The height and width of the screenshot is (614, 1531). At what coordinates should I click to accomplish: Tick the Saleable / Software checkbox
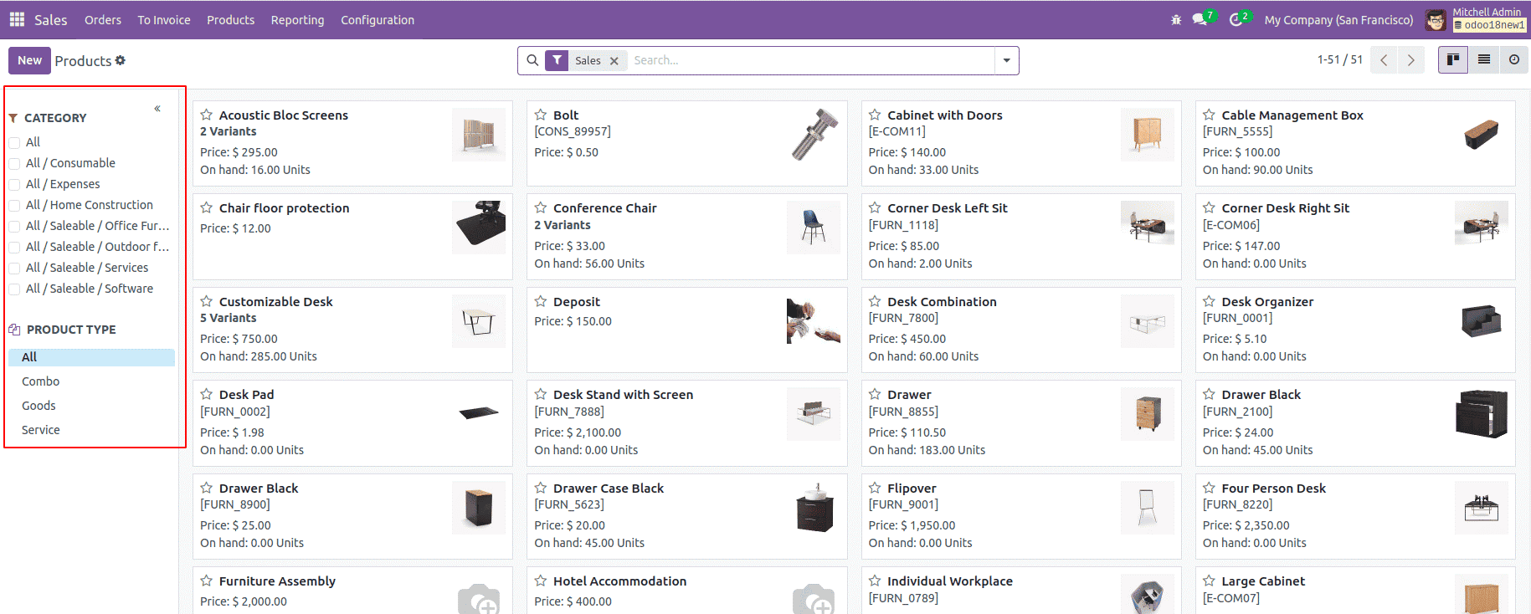point(14,289)
